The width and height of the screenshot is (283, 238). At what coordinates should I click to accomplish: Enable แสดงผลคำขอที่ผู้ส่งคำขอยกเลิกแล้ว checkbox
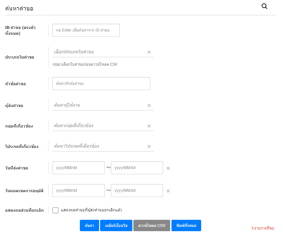[55, 210]
